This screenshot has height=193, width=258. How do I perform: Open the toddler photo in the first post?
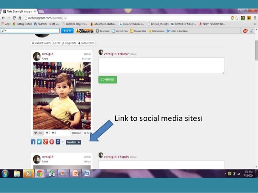pos(62,96)
